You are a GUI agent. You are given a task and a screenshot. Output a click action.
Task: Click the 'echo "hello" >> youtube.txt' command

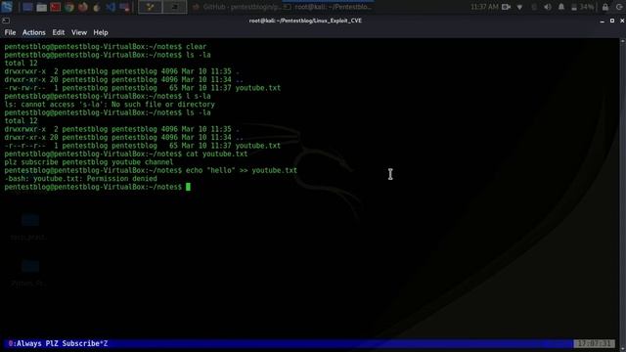pos(242,170)
